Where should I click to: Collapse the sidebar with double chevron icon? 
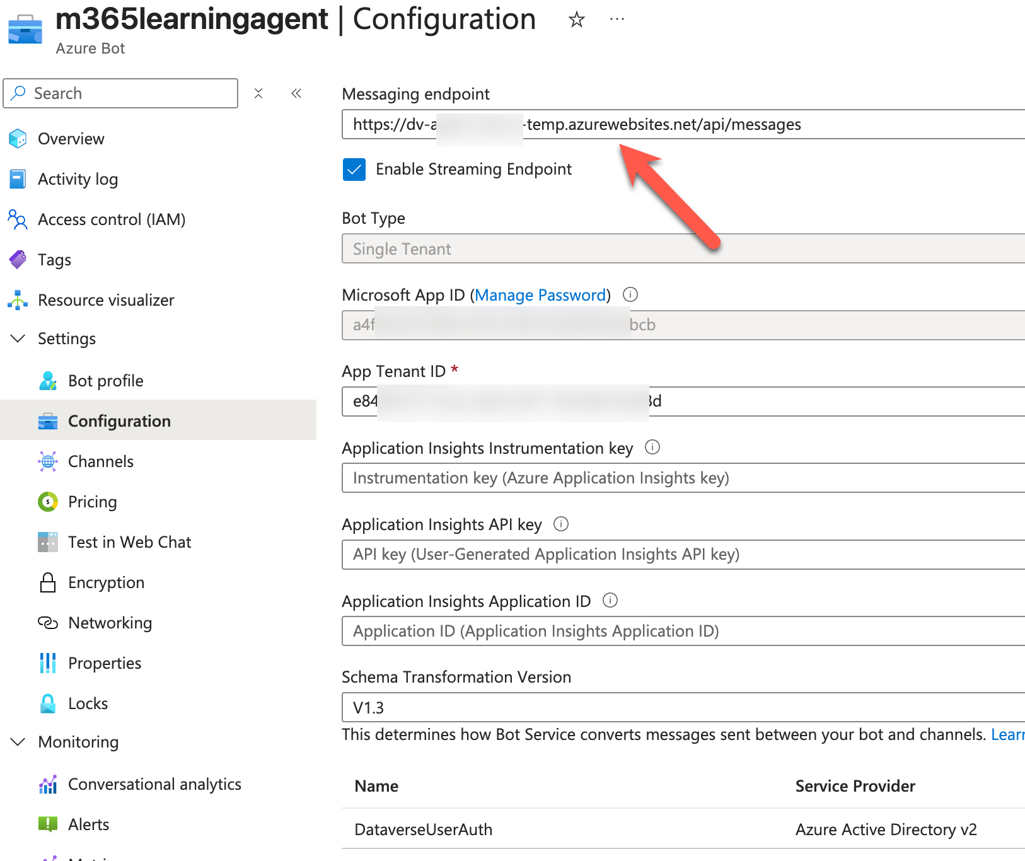pyautogui.click(x=296, y=93)
